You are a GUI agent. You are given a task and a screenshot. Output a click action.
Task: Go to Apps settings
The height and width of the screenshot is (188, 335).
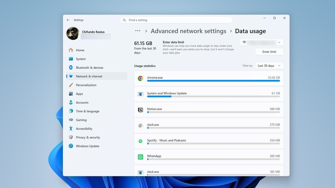point(97,94)
